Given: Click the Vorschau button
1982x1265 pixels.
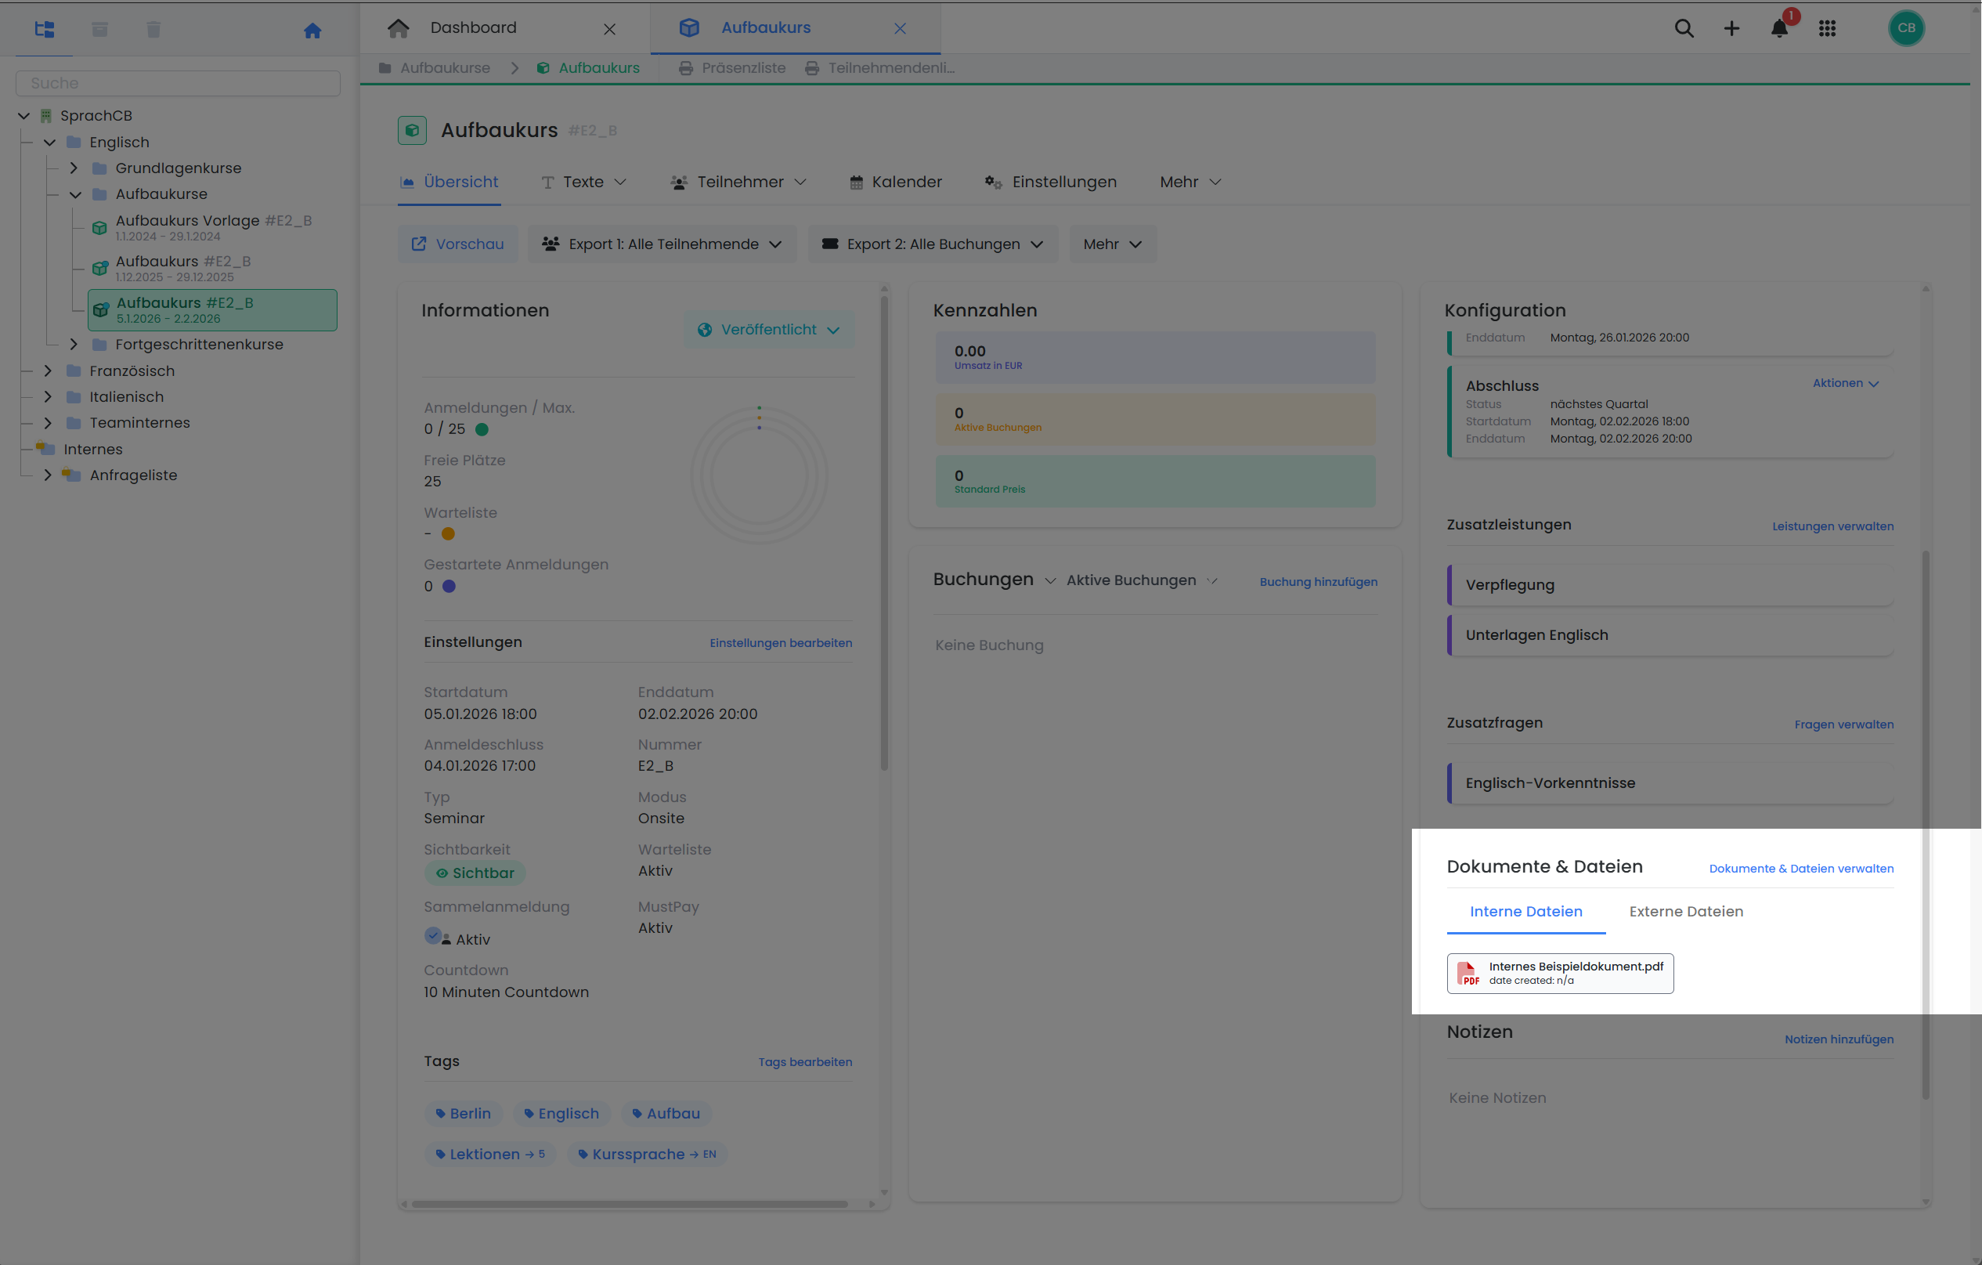Looking at the screenshot, I should (x=457, y=244).
